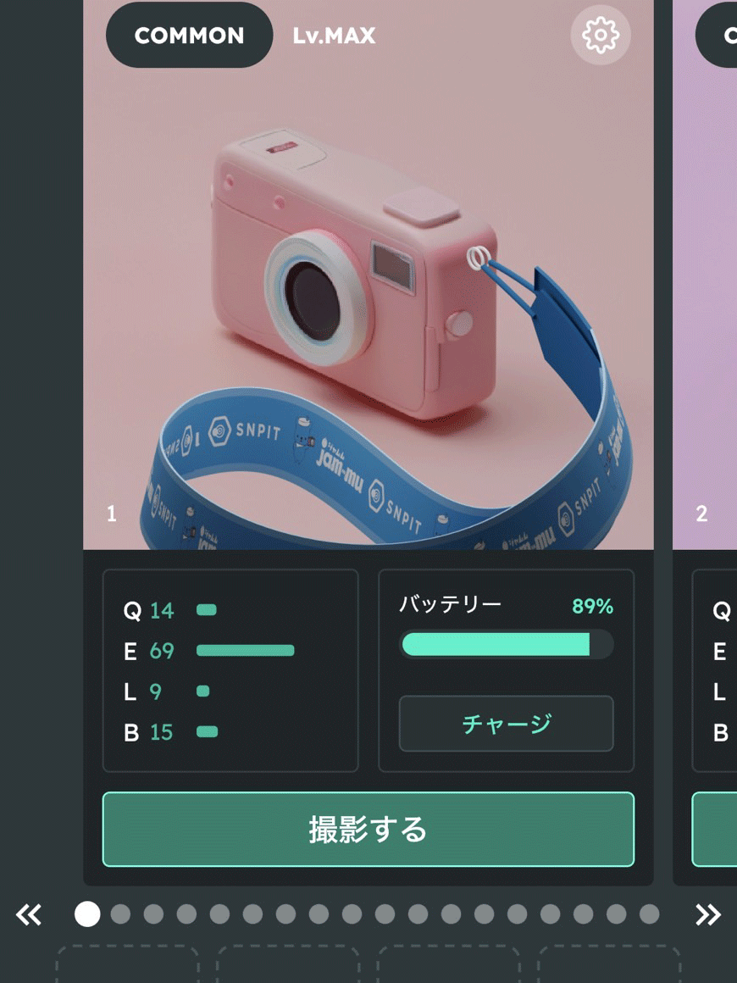
Task: Tap the first empty dashed slot
Action: tap(128, 964)
